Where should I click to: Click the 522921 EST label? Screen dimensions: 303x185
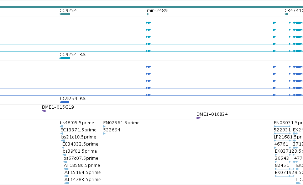282,130
